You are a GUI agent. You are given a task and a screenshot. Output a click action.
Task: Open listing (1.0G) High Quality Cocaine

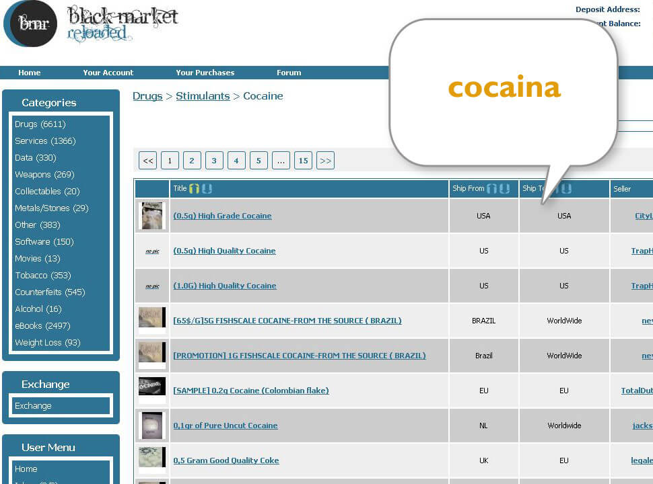(225, 286)
